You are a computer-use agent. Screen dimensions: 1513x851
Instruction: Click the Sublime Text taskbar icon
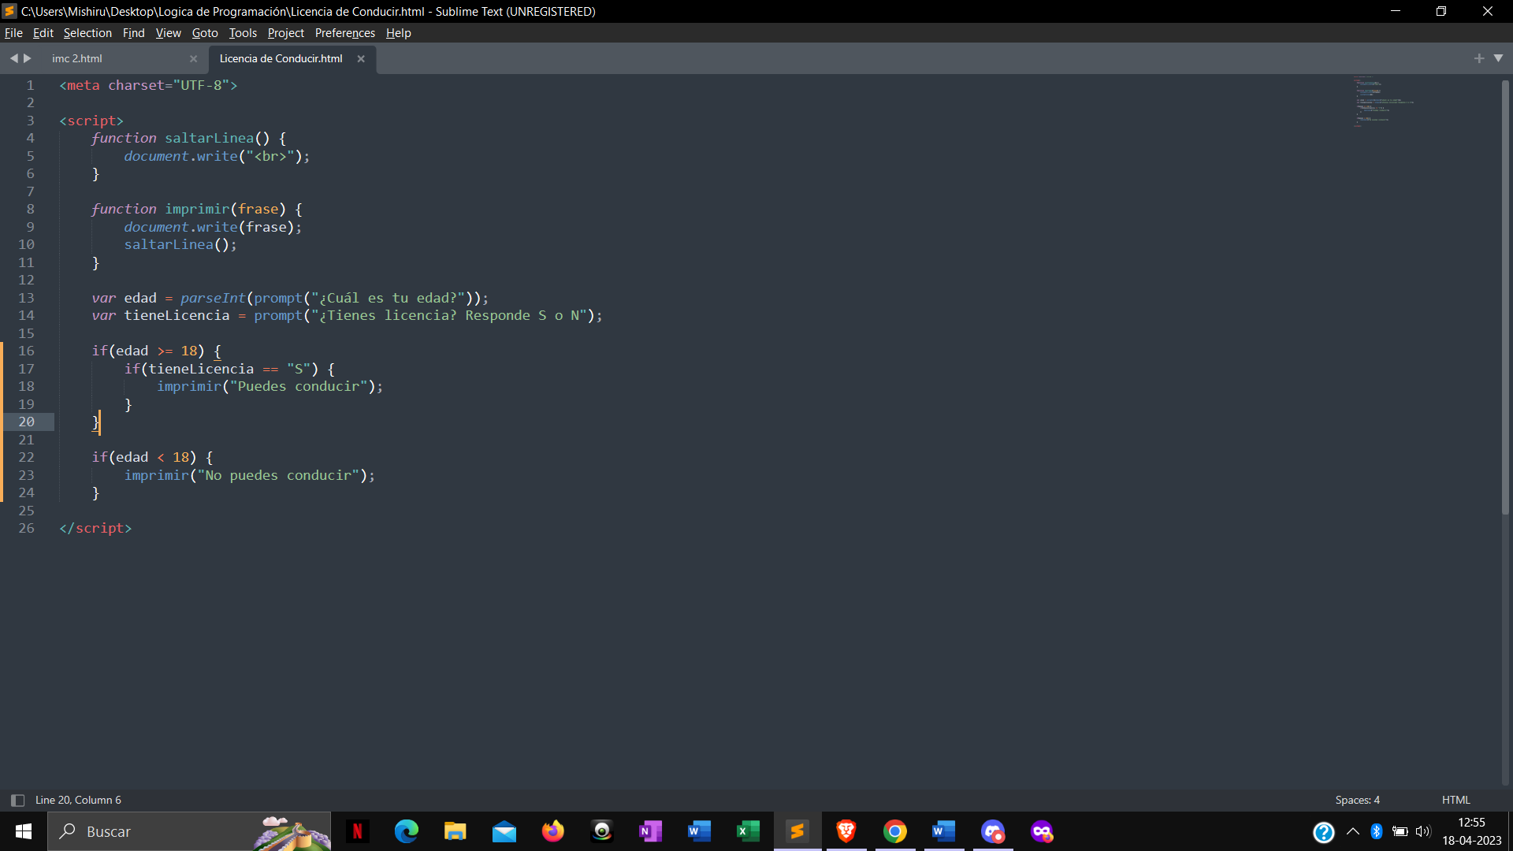pos(797,831)
